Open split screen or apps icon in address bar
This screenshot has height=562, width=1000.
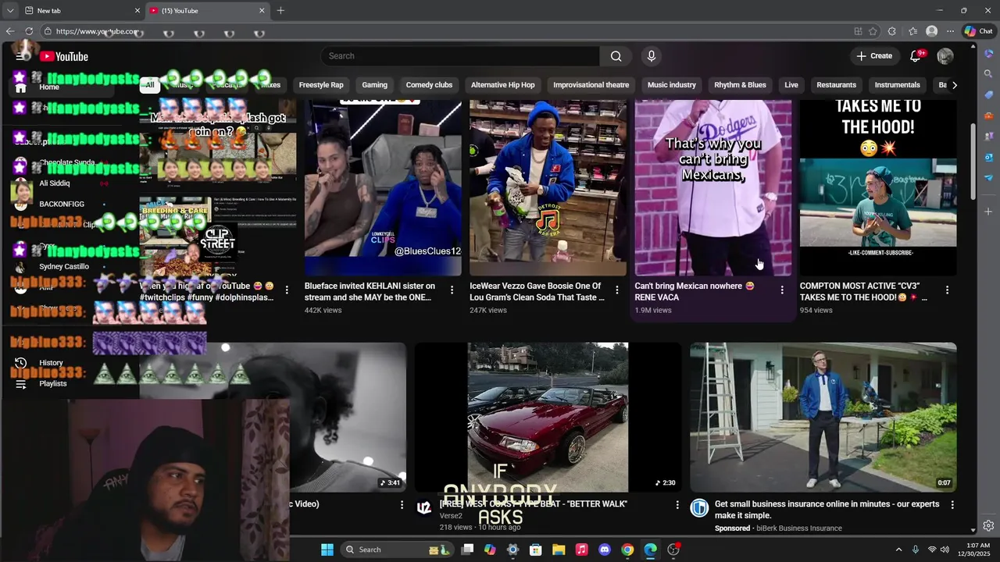[858, 31]
